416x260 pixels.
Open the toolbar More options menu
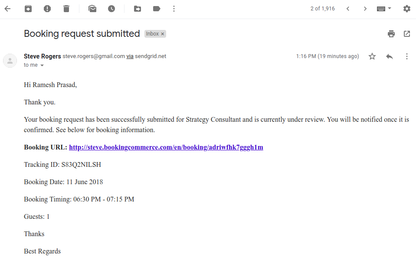174,9
